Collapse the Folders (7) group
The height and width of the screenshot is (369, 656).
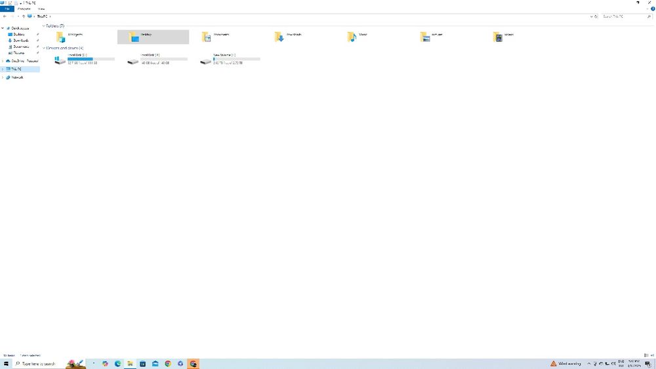(43, 26)
